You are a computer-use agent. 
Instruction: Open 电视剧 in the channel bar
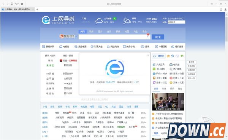tap(64, 46)
